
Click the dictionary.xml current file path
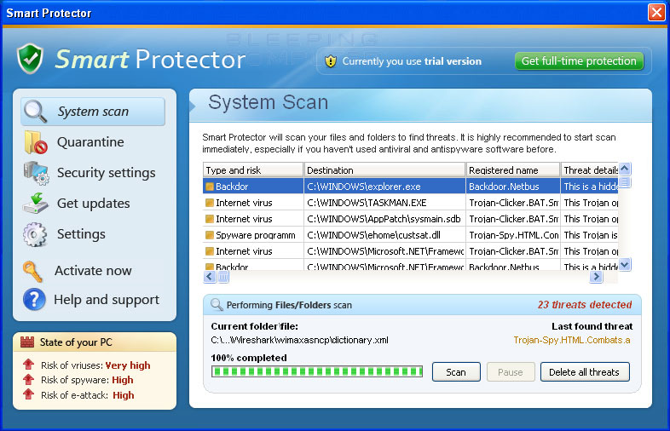coord(299,340)
